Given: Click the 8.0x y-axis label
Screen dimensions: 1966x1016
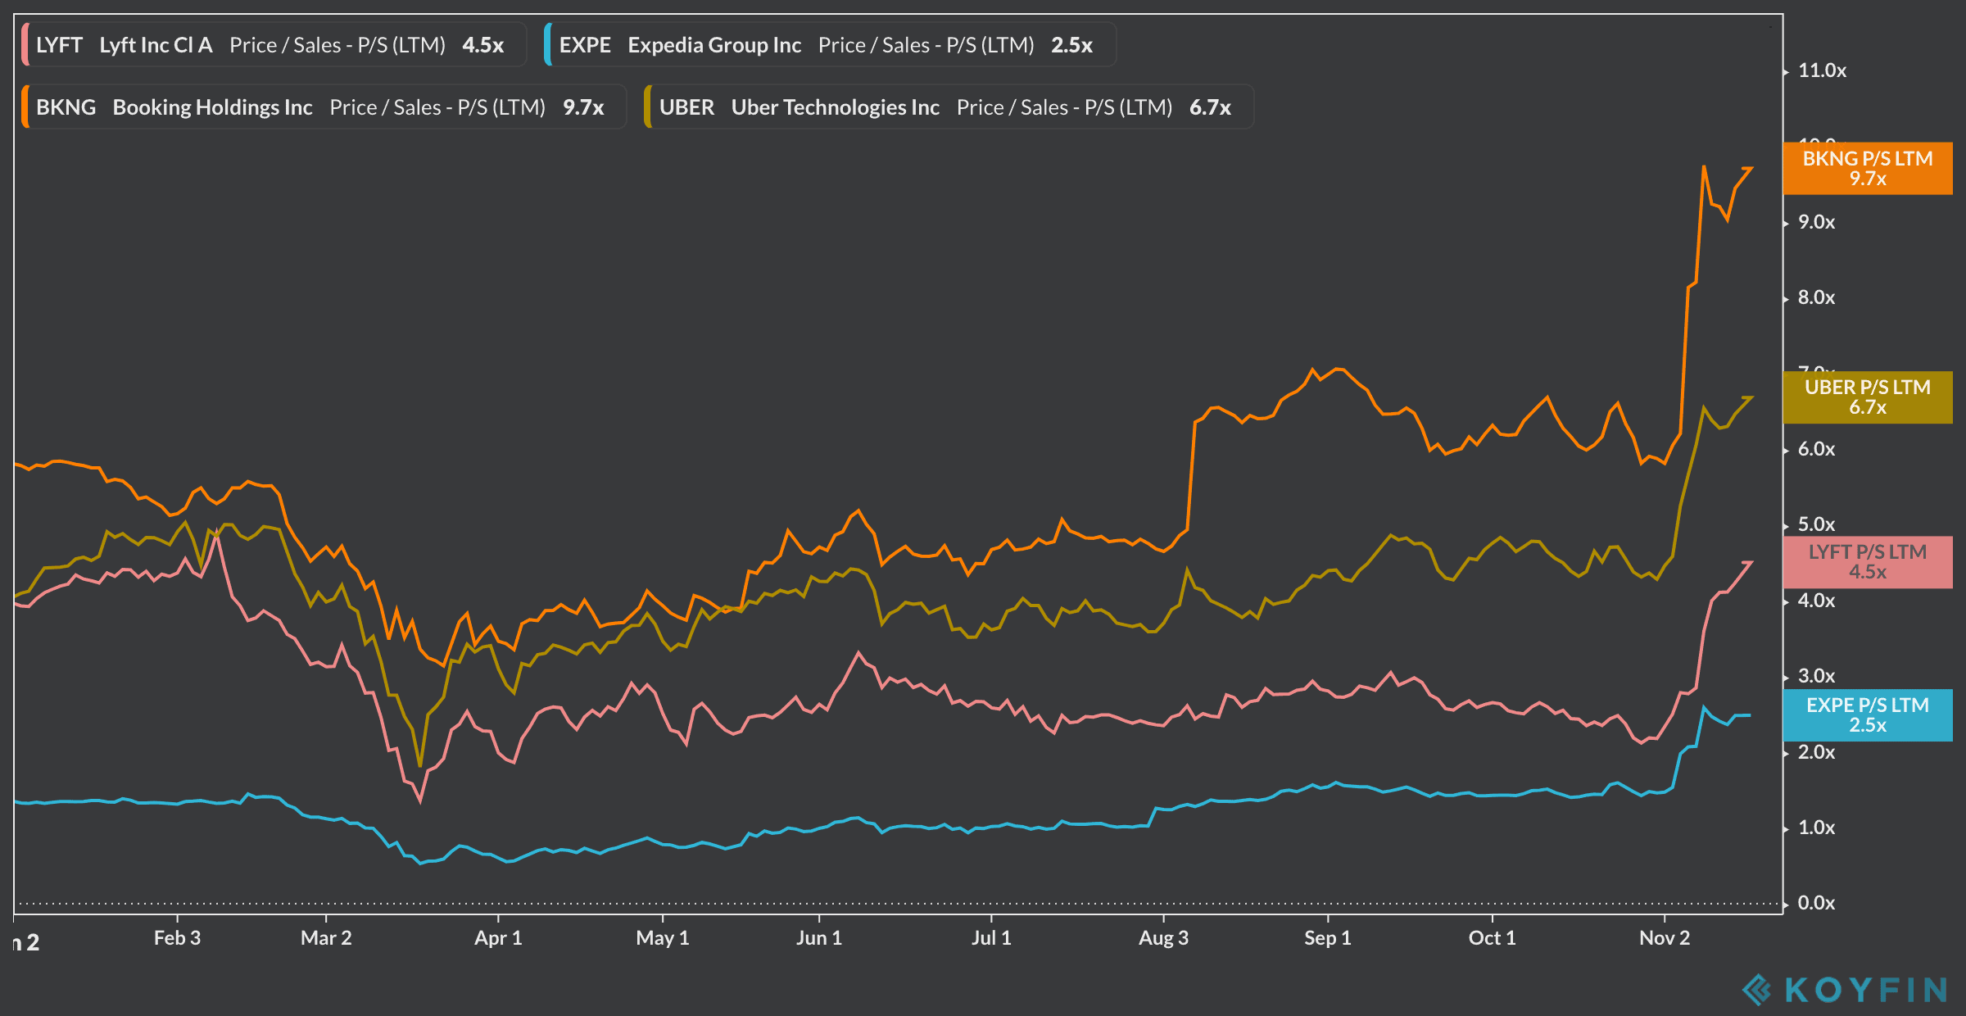Looking at the screenshot, I should [x=1817, y=297].
